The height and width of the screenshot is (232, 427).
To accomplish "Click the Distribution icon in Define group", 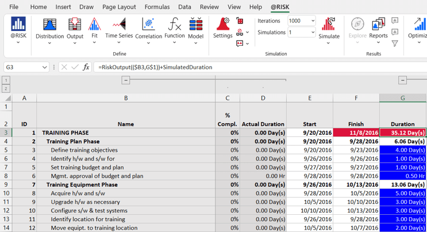I will [50, 25].
